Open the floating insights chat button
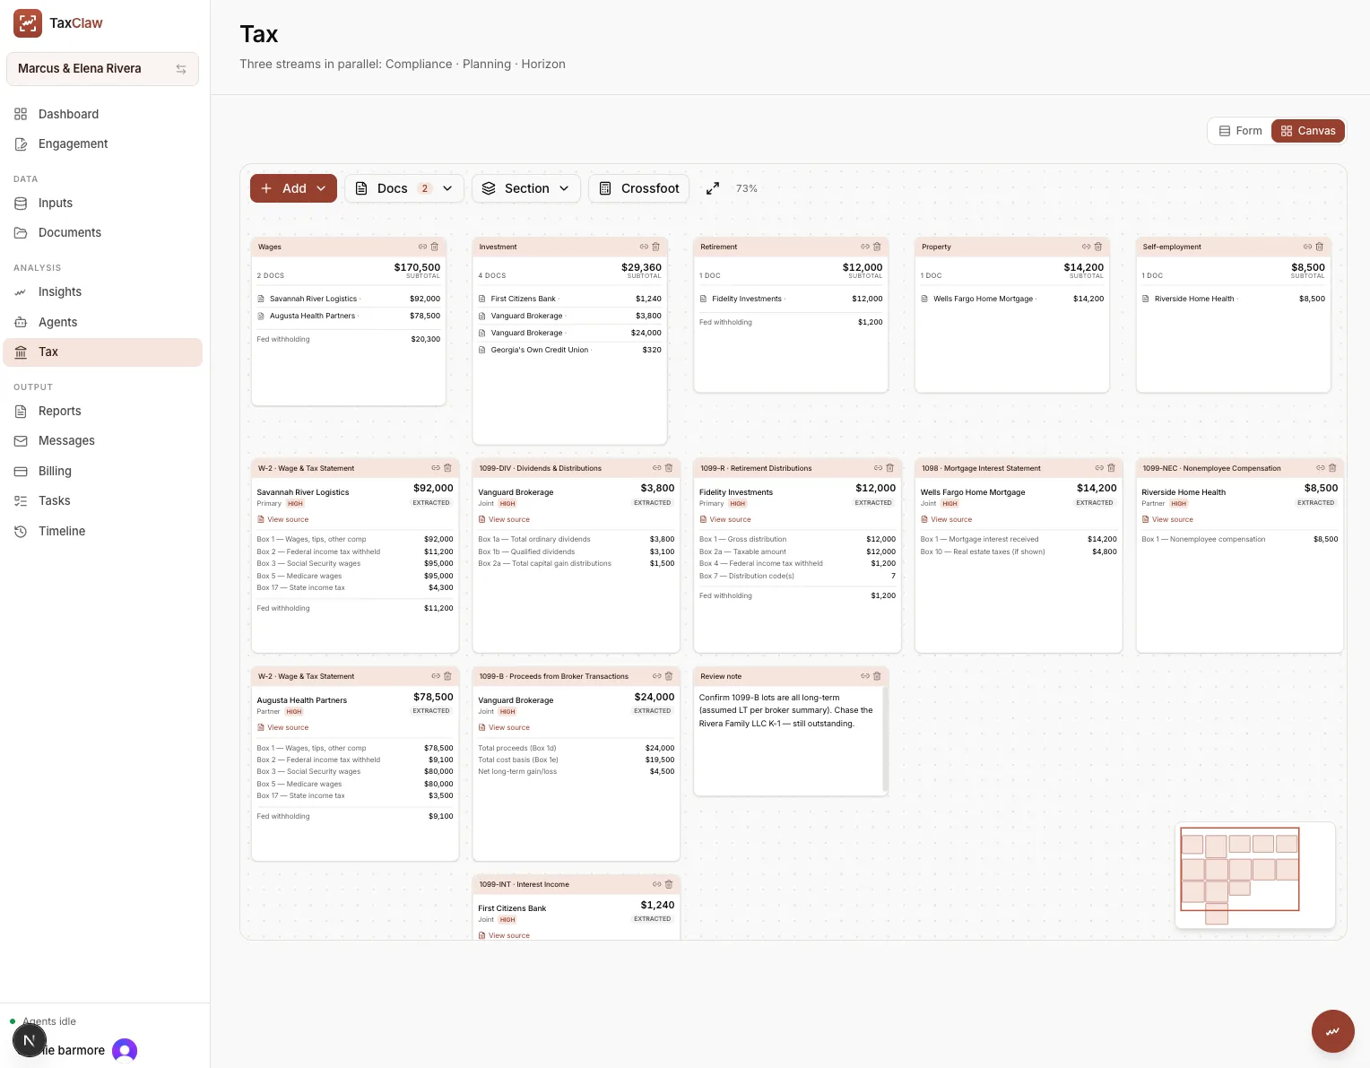Screen dimensions: 1370x1068 click(x=1333, y=1031)
